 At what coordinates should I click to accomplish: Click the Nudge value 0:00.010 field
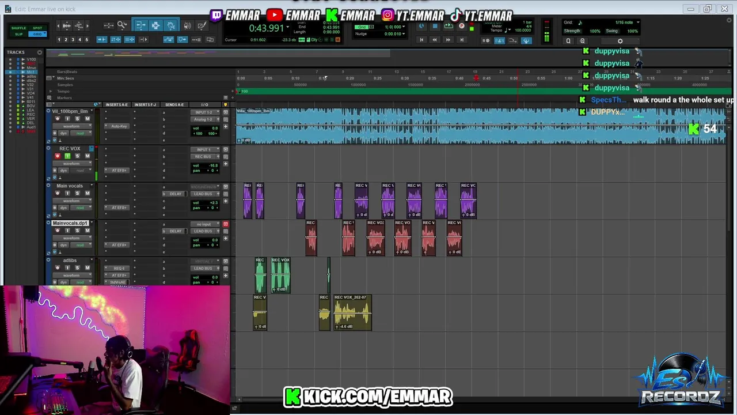(393, 34)
